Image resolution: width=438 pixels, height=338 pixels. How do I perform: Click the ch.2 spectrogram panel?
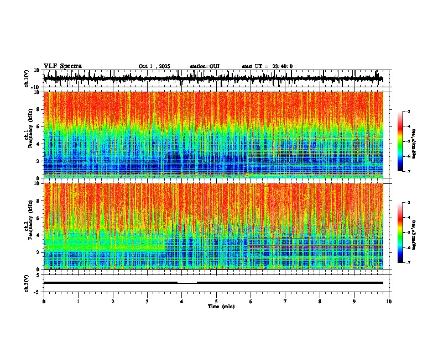point(213,226)
